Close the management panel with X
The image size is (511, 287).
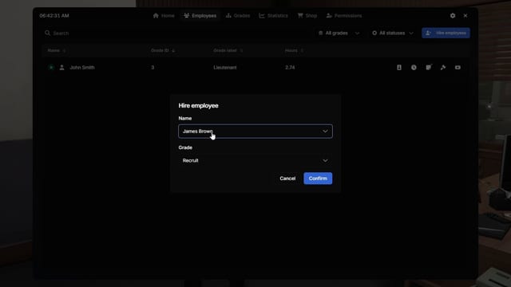point(465,16)
